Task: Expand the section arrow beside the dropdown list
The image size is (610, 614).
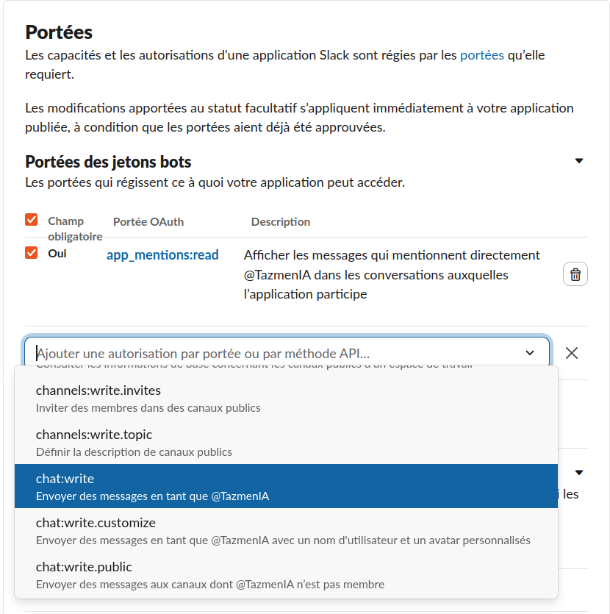Action: (x=579, y=473)
